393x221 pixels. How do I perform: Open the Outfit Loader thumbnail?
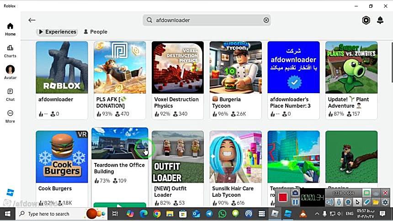(178, 157)
